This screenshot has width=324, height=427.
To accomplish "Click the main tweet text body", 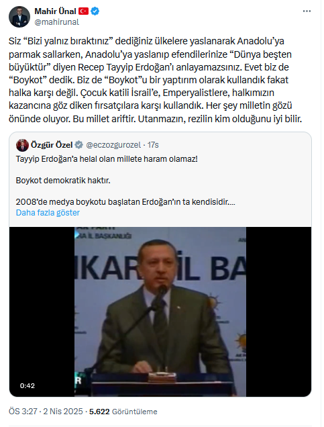I will coord(156,80).
